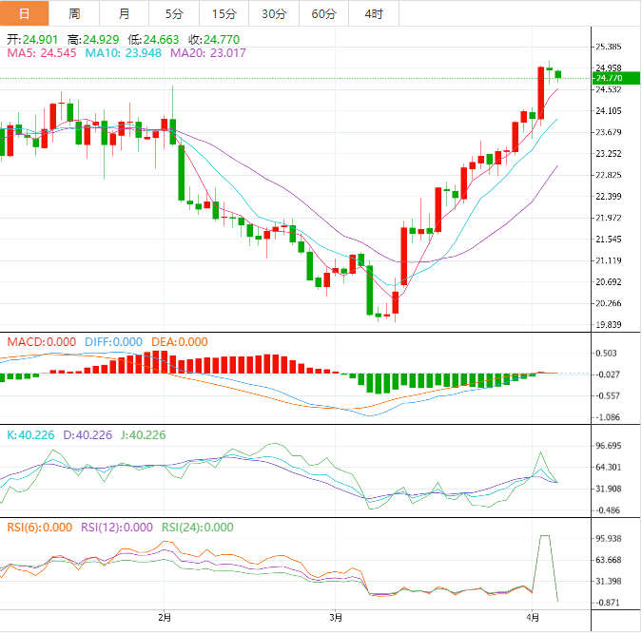Open the 60分 timeframe tab
Image resolution: width=642 pixels, height=634 pixels.
point(324,13)
